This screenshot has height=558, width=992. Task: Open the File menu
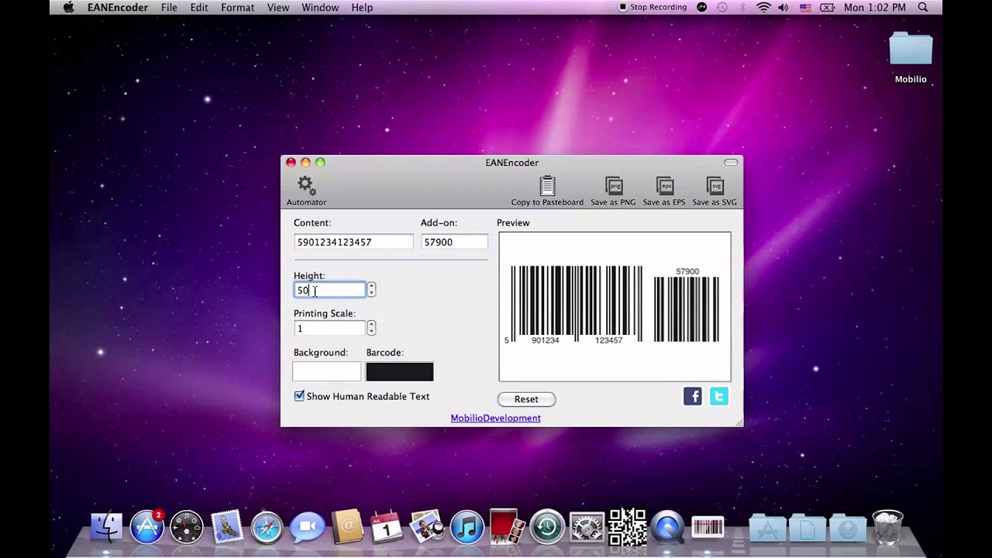click(169, 7)
